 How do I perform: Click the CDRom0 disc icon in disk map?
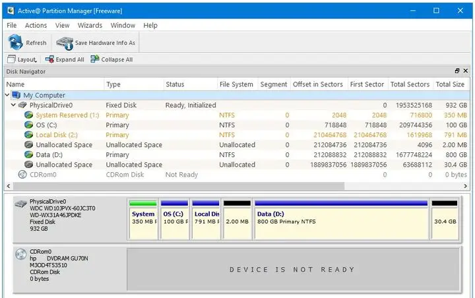[21, 254]
